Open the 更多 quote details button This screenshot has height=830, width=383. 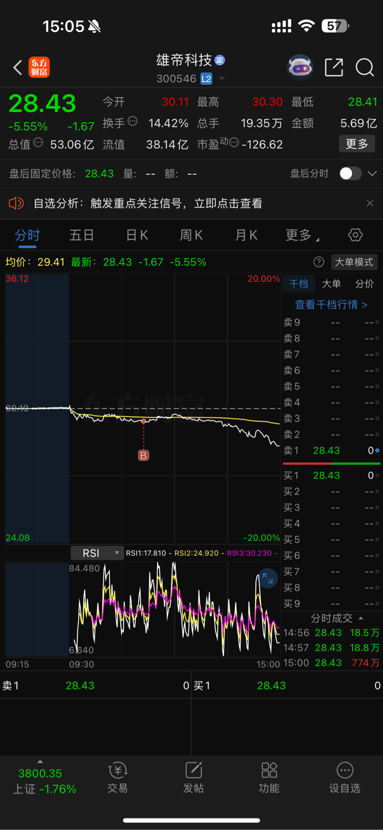(x=357, y=144)
